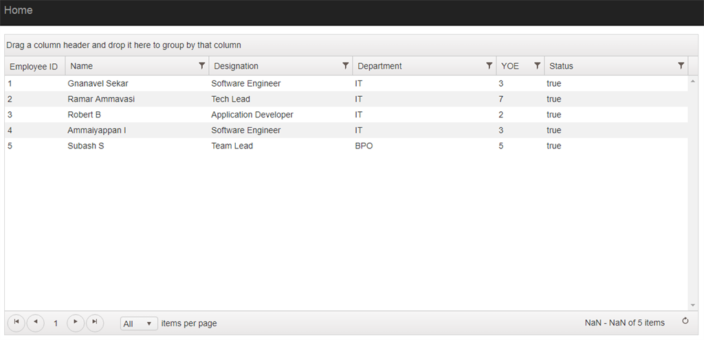Go to the next page

[x=76, y=322]
